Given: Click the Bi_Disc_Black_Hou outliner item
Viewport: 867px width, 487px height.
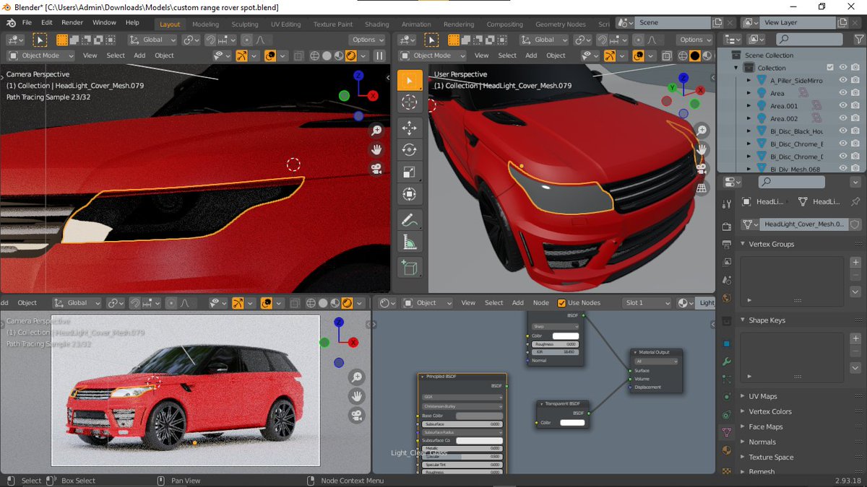Looking at the screenshot, I should point(796,131).
